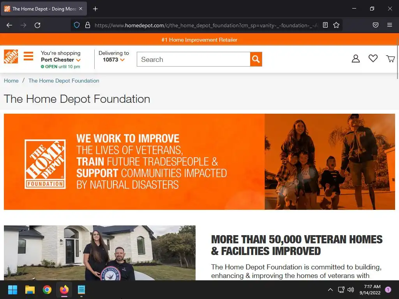Open the orange hamburger site menu
Image resolution: width=399 pixels, height=299 pixels.
(x=28, y=56)
